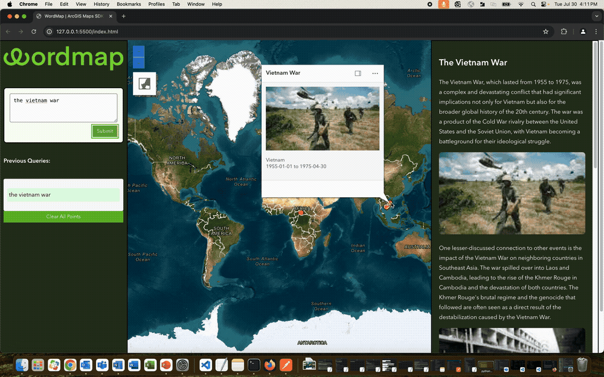This screenshot has width=604, height=377.
Task: Open Excel from the dock
Action: point(150,365)
